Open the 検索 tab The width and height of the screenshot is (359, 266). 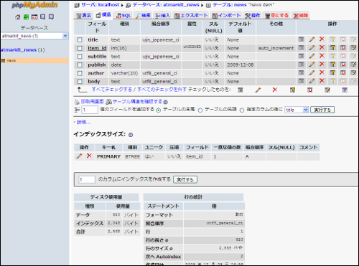(144, 16)
